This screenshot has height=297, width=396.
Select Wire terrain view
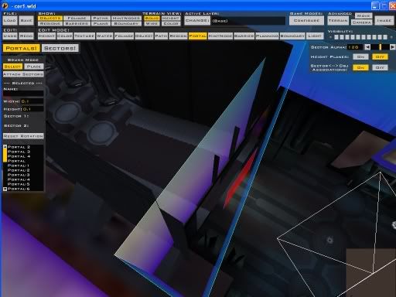point(152,24)
